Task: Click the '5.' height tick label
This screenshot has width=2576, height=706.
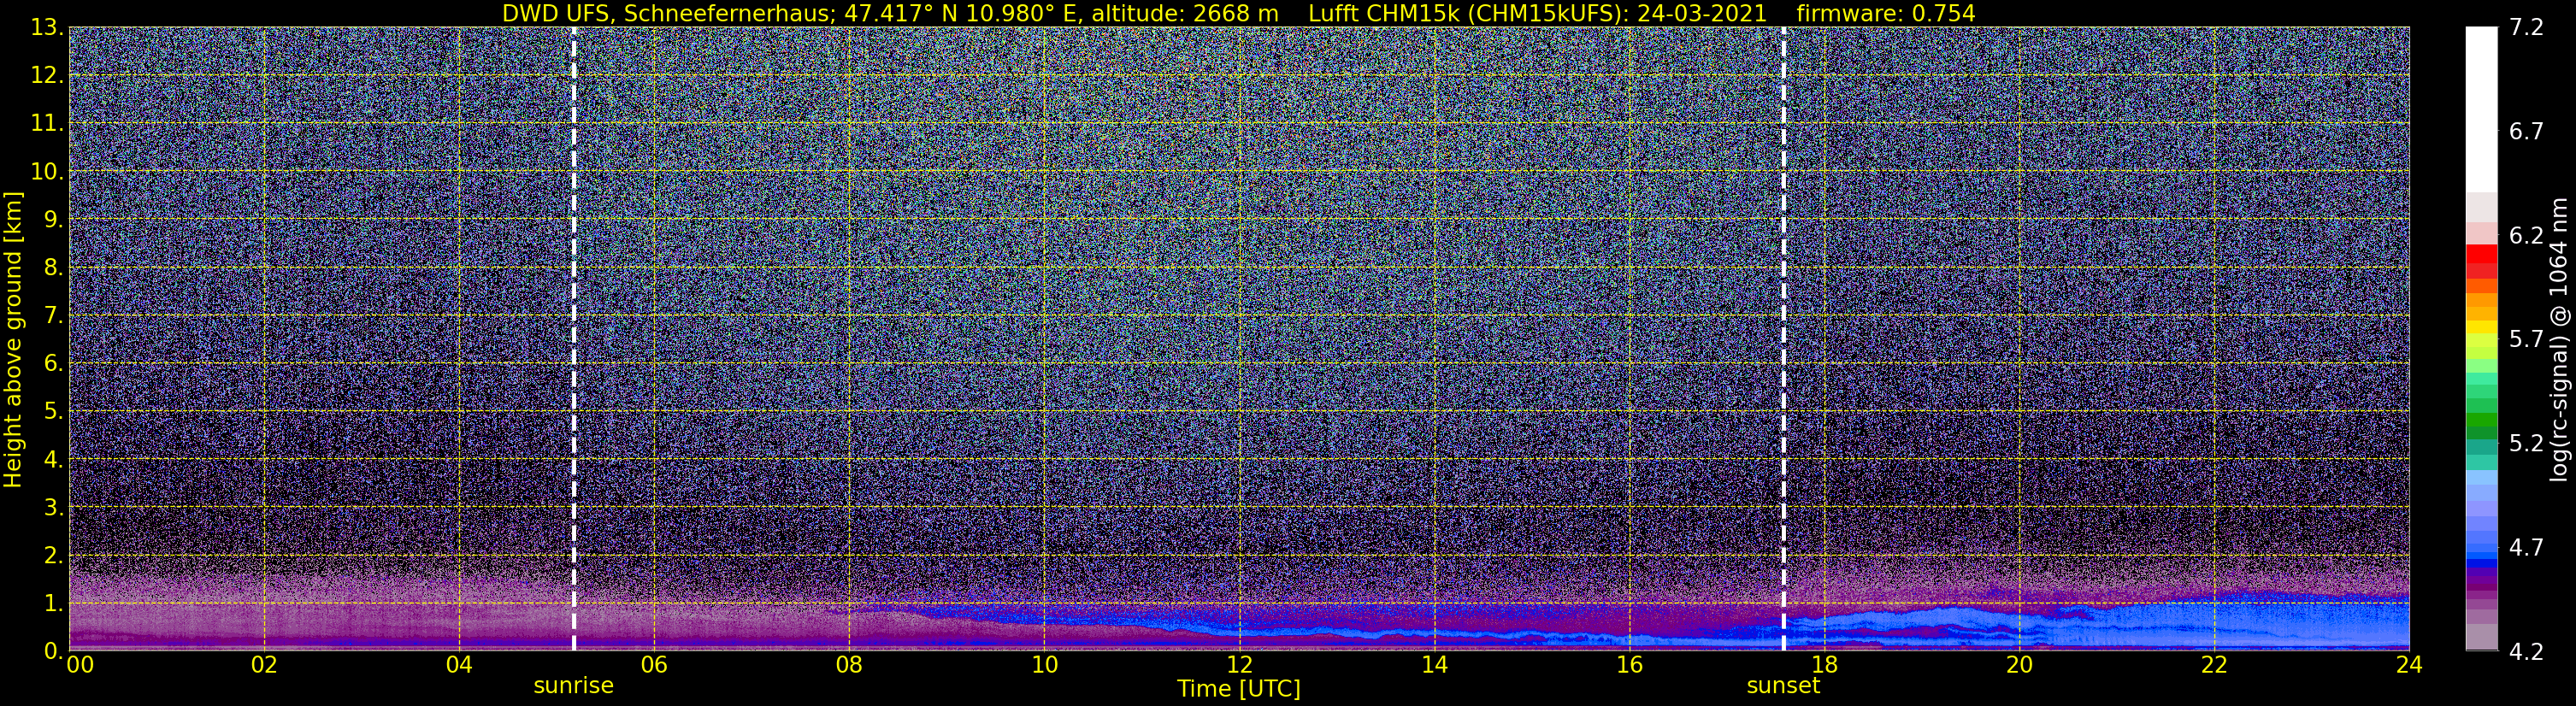Action: coord(53,412)
